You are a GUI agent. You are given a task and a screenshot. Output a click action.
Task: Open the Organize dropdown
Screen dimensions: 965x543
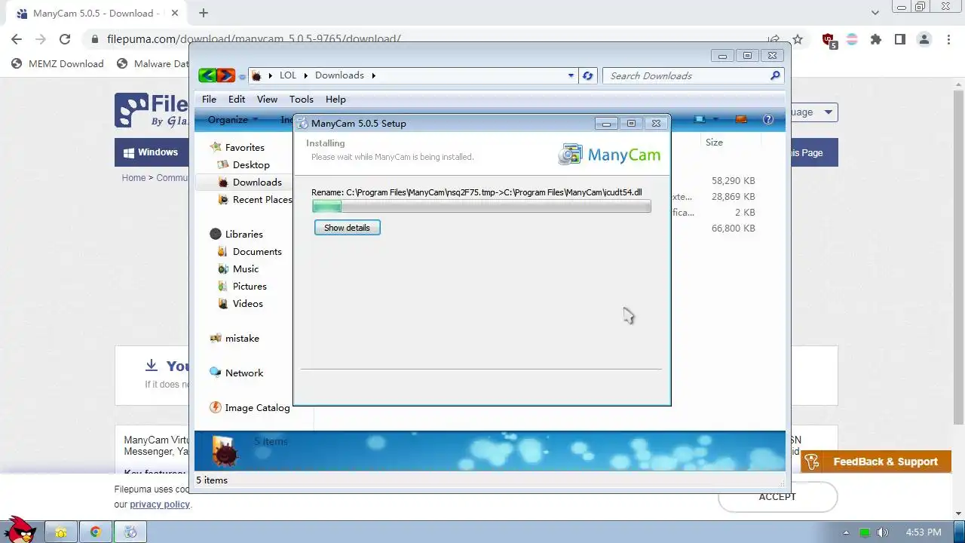(233, 119)
